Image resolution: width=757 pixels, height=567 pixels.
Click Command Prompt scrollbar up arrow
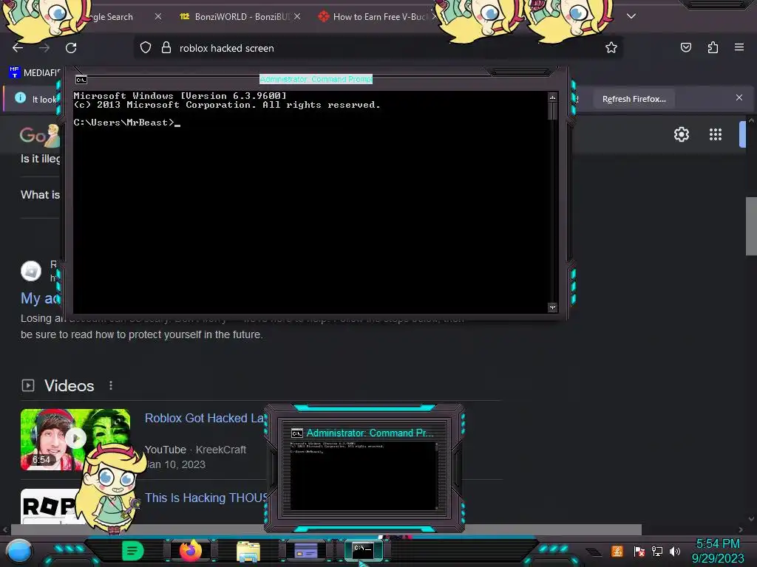(x=553, y=97)
